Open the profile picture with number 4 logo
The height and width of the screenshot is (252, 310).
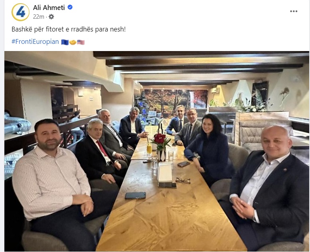[x=21, y=12]
